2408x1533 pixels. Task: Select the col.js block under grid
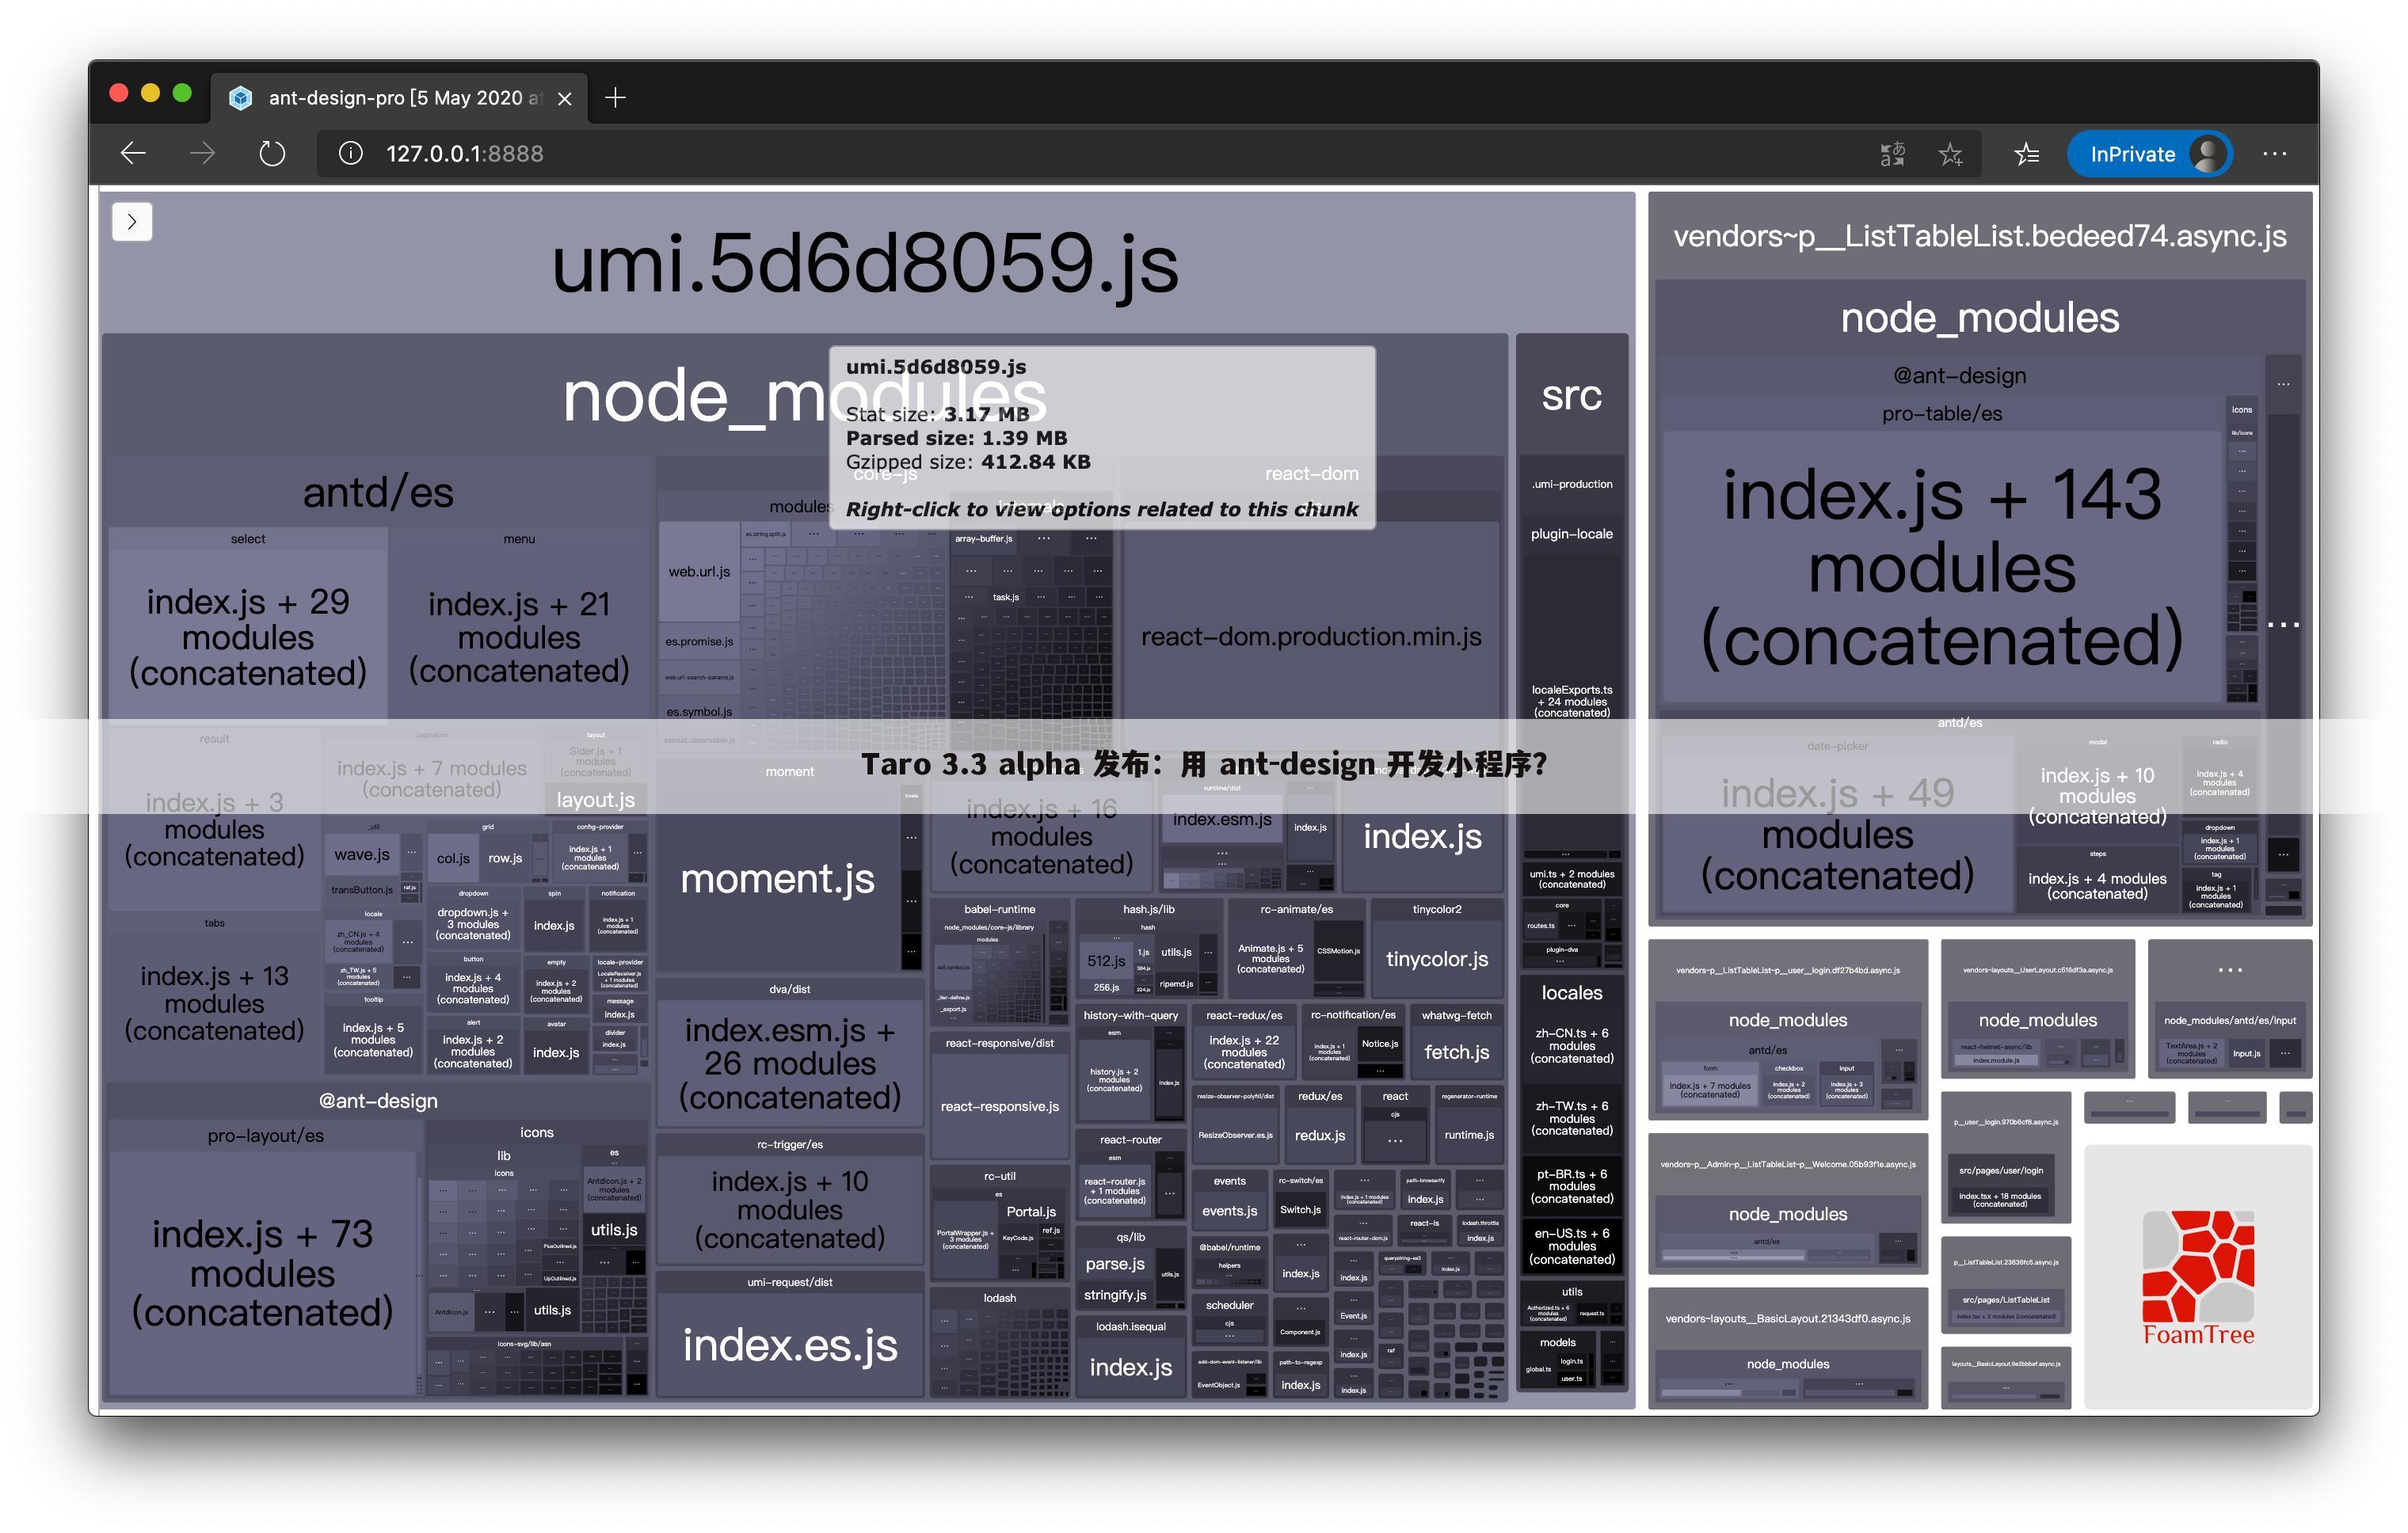click(x=453, y=858)
